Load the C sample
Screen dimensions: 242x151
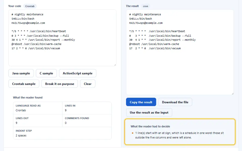pyautogui.click(x=46, y=73)
